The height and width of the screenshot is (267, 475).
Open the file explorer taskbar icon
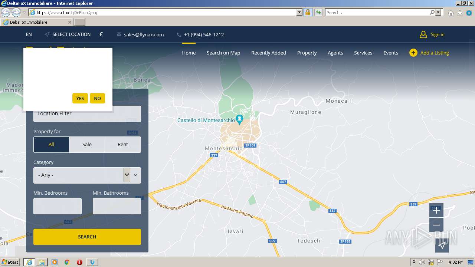42,262
